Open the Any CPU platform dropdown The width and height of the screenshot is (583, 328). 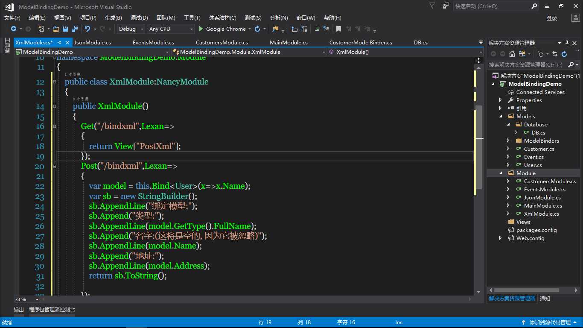click(x=171, y=29)
